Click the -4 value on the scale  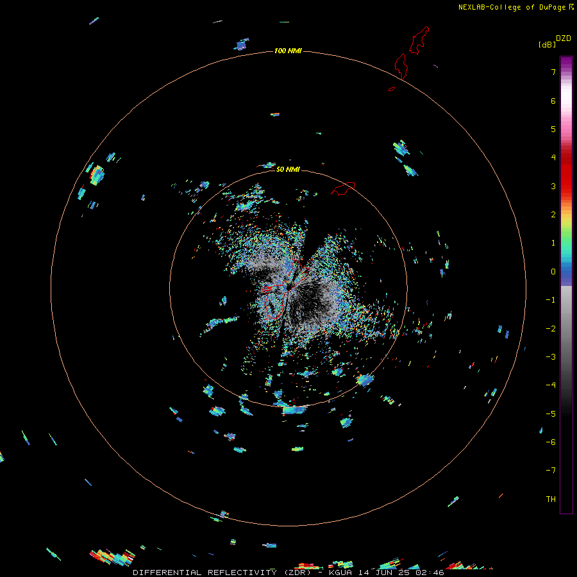pos(551,385)
